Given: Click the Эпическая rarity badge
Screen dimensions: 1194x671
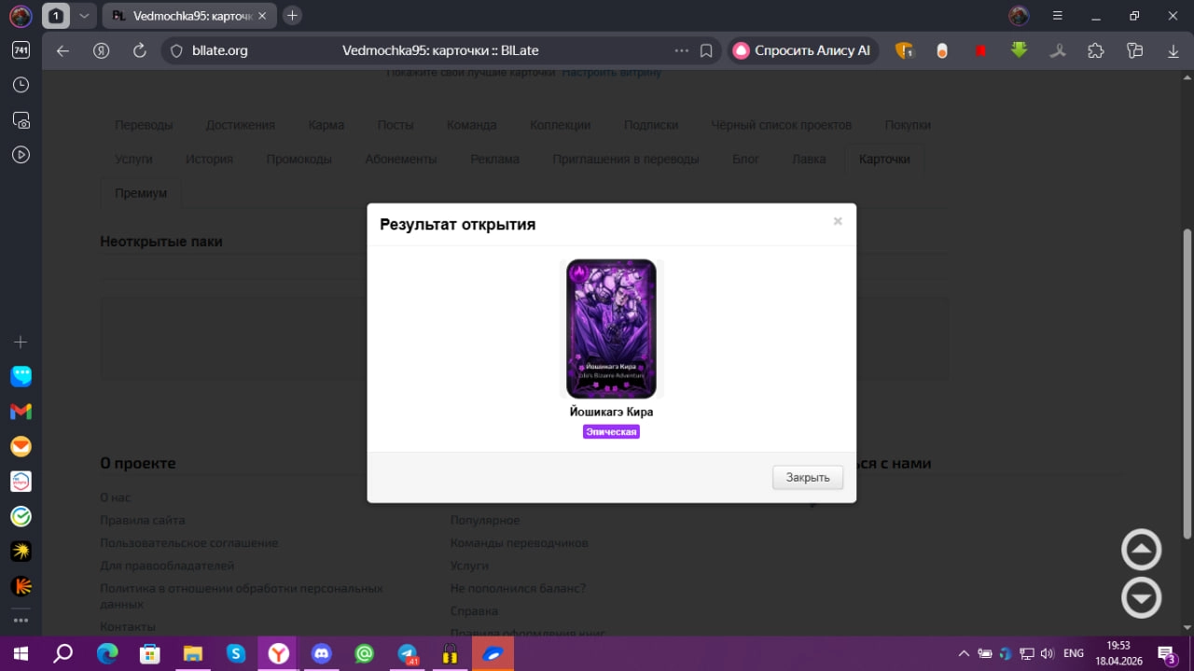Looking at the screenshot, I should pos(611,432).
